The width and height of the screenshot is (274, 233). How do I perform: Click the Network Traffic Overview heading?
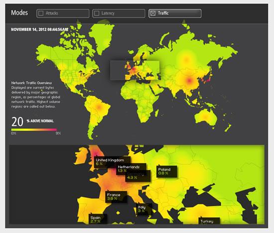[x=31, y=83]
